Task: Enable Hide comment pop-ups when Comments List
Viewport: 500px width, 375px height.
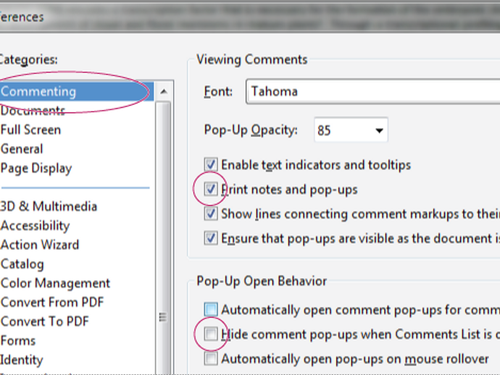Action: tap(211, 334)
